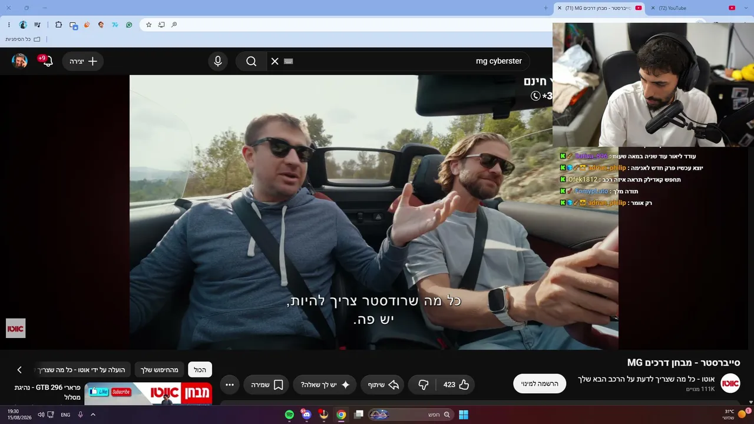
Task: Click chat username 'FonyPluto'
Action: pos(591,191)
